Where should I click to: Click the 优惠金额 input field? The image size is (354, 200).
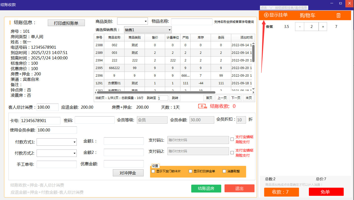coord(124,164)
